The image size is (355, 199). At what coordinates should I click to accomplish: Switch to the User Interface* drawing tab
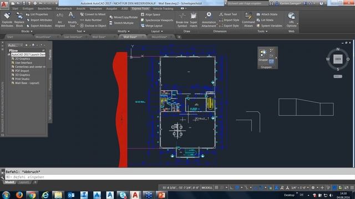[x=73, y=37]
